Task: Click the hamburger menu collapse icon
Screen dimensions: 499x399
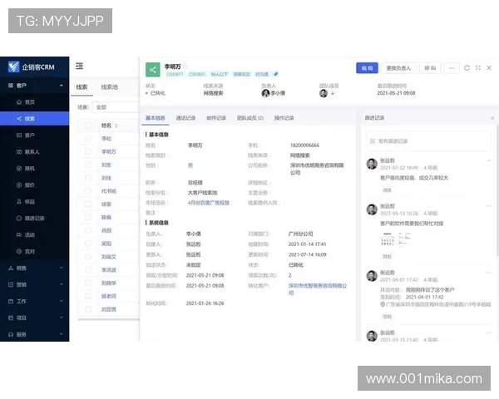Action: 79,66
